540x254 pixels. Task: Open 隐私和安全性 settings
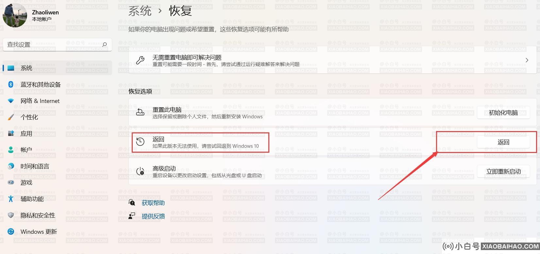tap(38, 215)
